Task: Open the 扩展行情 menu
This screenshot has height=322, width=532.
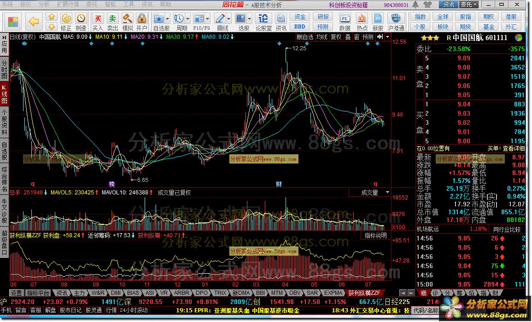Action: point(68,4)
